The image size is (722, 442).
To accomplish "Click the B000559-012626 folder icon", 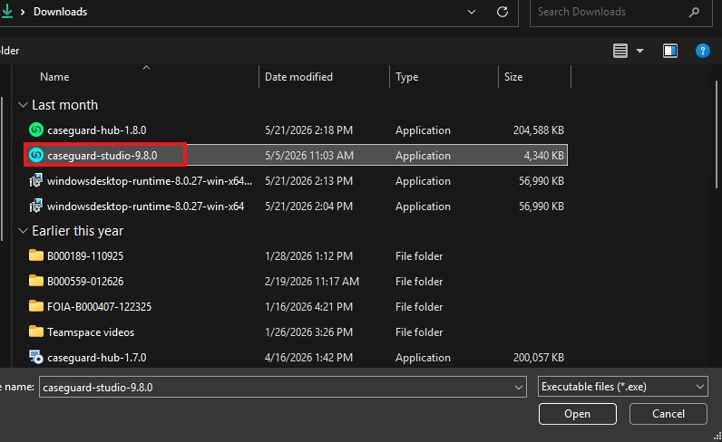I will pos(36,281).
